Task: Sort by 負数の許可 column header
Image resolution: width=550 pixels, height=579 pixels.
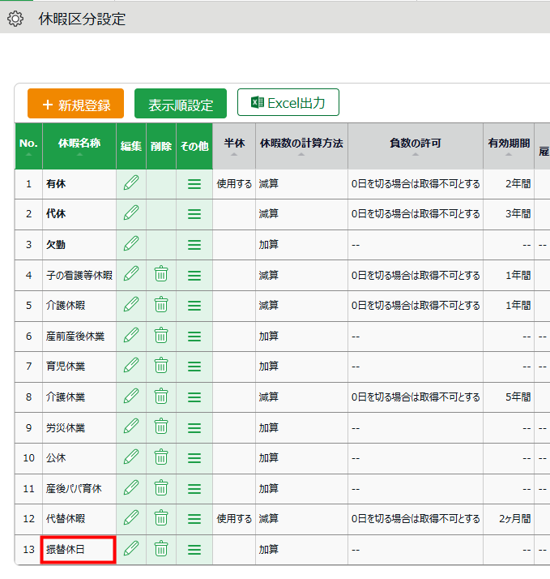Action: [416, 146]
